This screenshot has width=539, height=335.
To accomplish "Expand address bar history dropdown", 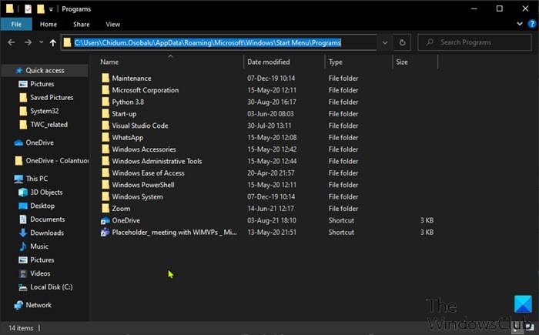I will 385,42.
